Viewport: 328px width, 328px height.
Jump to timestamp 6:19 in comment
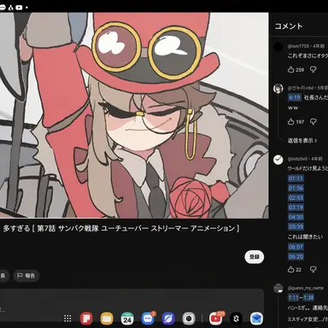[x=295, y=97]
